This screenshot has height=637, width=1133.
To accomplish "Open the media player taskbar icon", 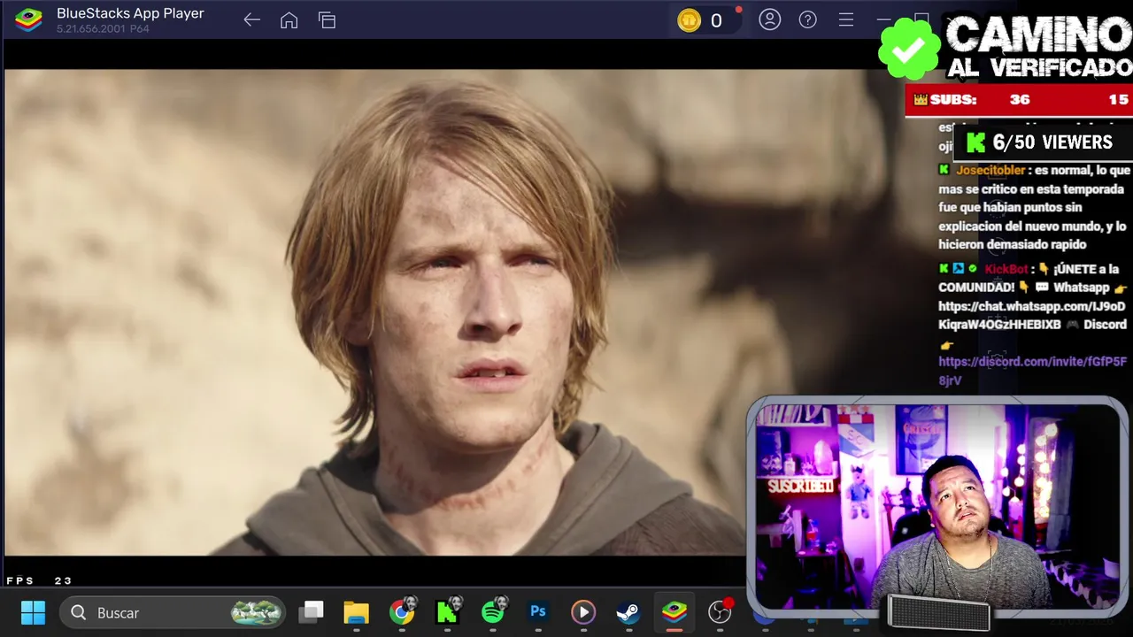I will [582, 611].
